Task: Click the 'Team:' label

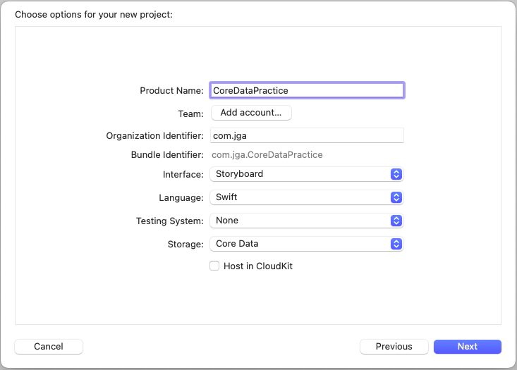Action: [190, 113]
